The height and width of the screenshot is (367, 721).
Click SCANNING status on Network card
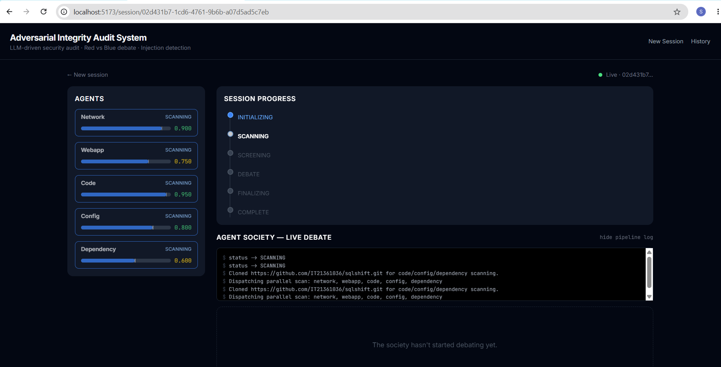point(178,117)
